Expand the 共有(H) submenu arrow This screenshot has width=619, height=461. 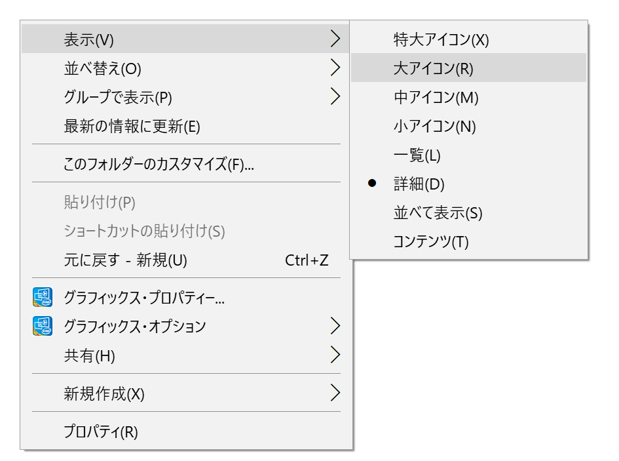335,355
